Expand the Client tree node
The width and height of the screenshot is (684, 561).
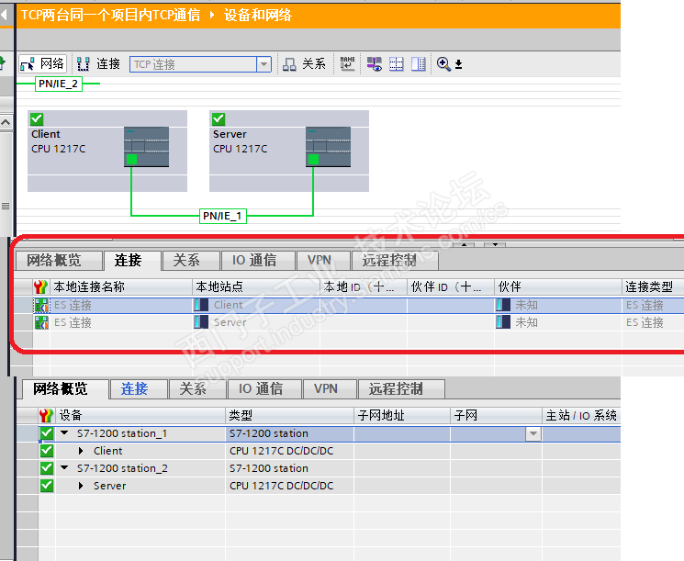click(81, 451)
